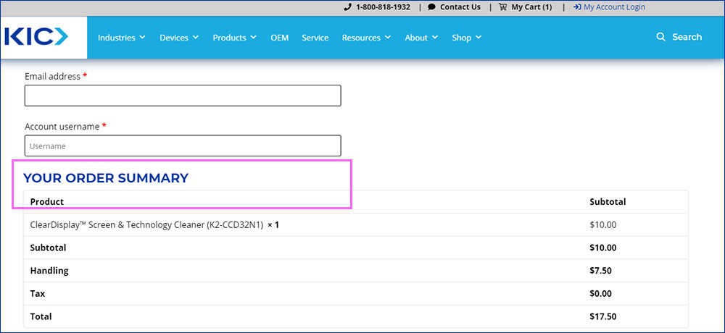Click the phone icon beside 1-800-818-1932
The width and height of the screenshot is (725, 333).
[348, 7]
